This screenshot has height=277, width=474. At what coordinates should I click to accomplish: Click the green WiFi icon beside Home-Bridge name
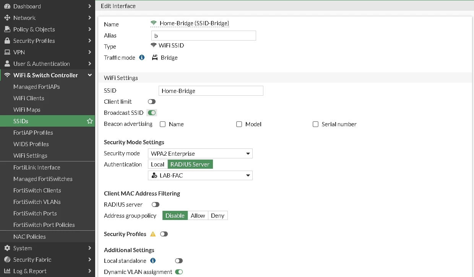click(x=154, y=23)
